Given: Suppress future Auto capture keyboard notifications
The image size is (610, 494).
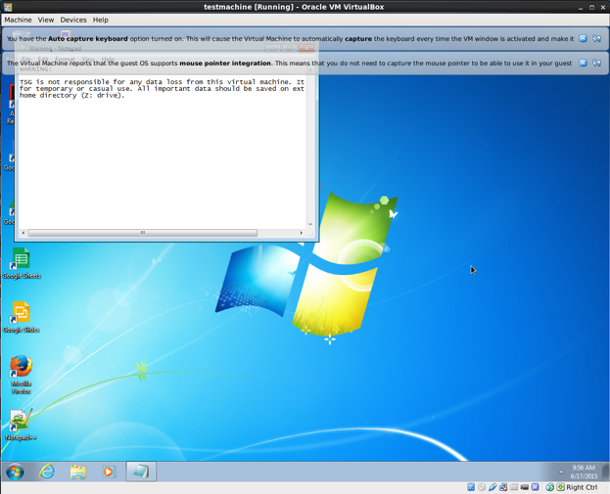Looking at the screenshot, I should click(x=596, y=38).
